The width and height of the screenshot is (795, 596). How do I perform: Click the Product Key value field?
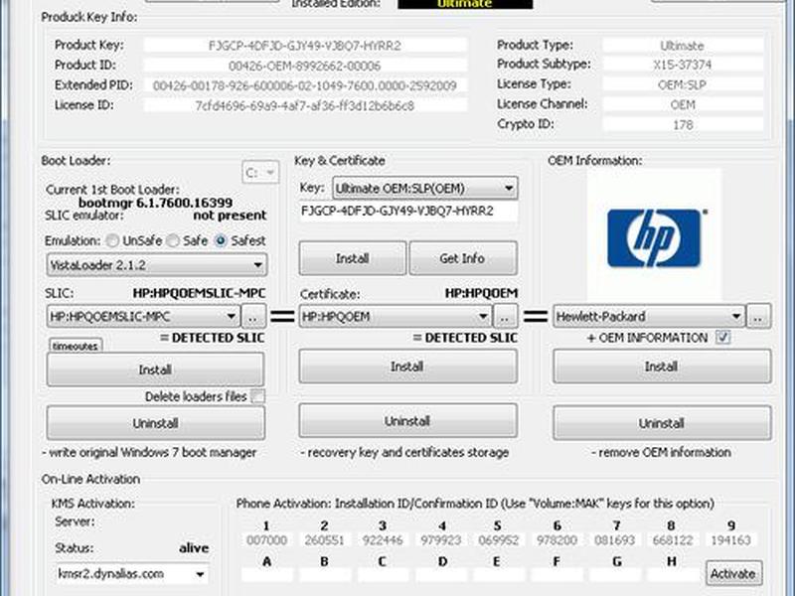305,46
